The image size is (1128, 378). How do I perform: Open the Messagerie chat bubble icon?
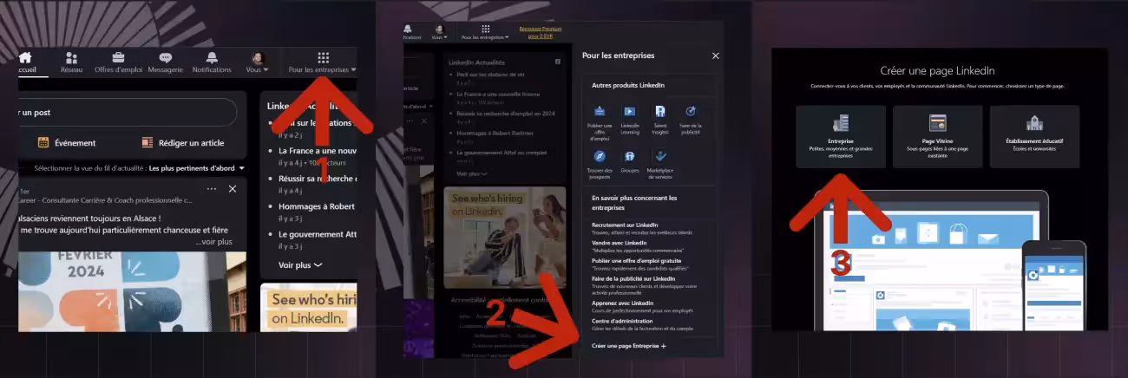[x=165, y=62]
